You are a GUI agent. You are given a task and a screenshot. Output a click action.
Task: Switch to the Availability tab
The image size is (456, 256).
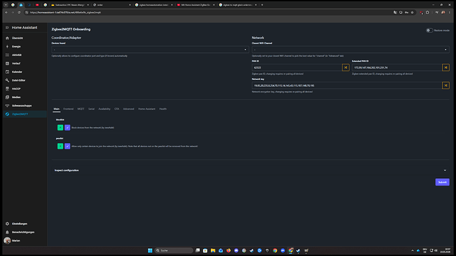tap(104, 109)
